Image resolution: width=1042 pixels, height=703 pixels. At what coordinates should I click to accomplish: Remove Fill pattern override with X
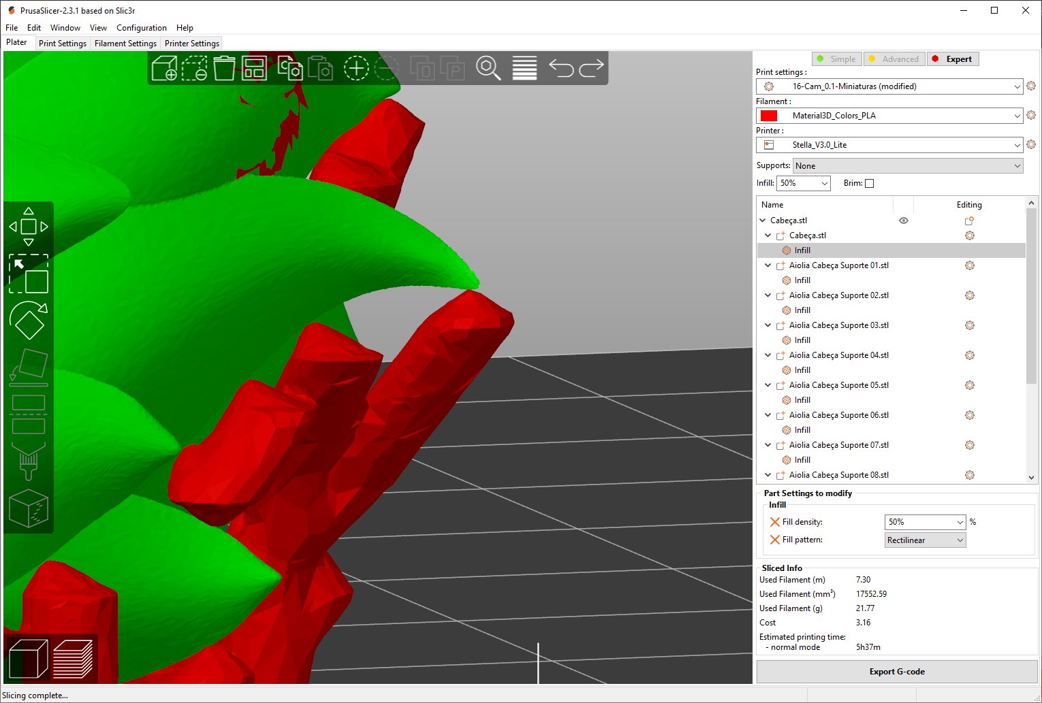pos(774,540)
